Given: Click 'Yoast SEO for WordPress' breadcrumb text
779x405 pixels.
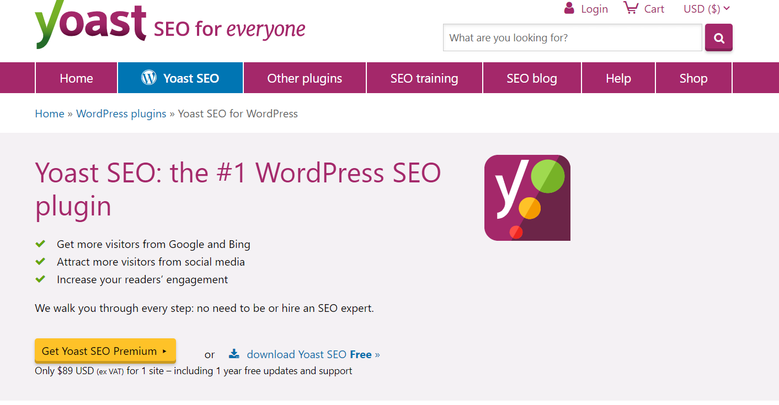Looking at the screenshot, I should click(238, 114).
